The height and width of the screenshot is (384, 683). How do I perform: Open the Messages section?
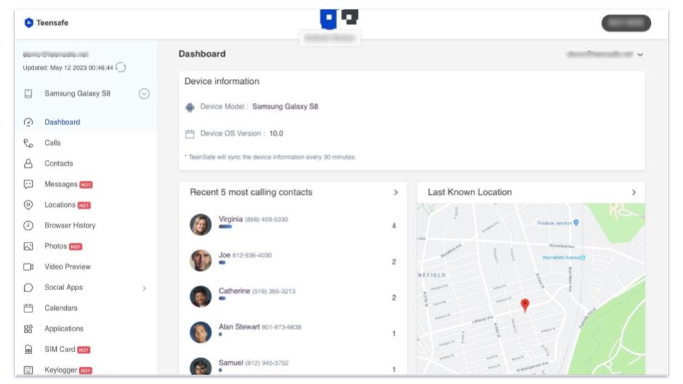pyautogui.click(x=60, y=184)
